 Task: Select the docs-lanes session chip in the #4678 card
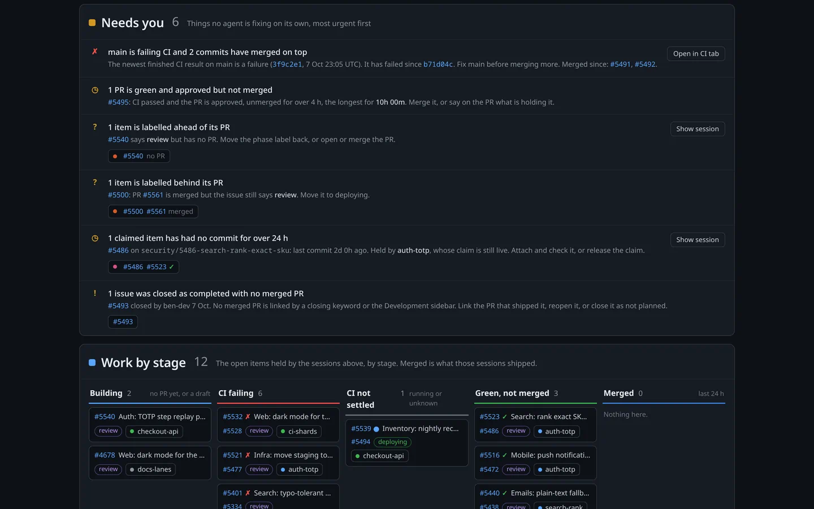click(150, 469)
